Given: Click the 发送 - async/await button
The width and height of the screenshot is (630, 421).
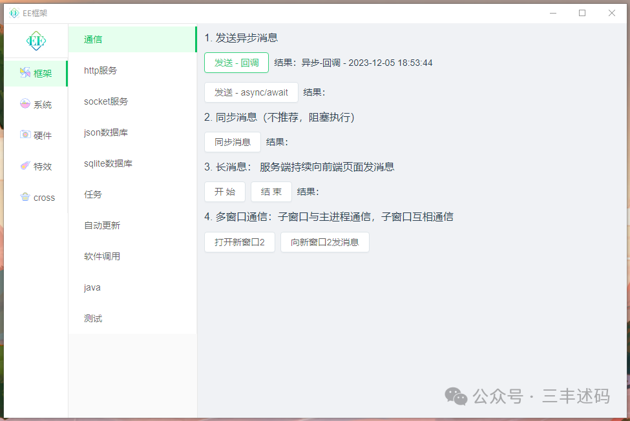Looking at the screenshot, I should (x=251, y=92).
